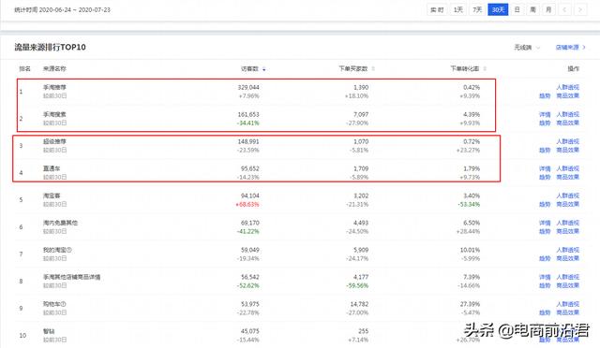
Task: Sort by 下单转化率 column arrows
Action: point(485,69)
